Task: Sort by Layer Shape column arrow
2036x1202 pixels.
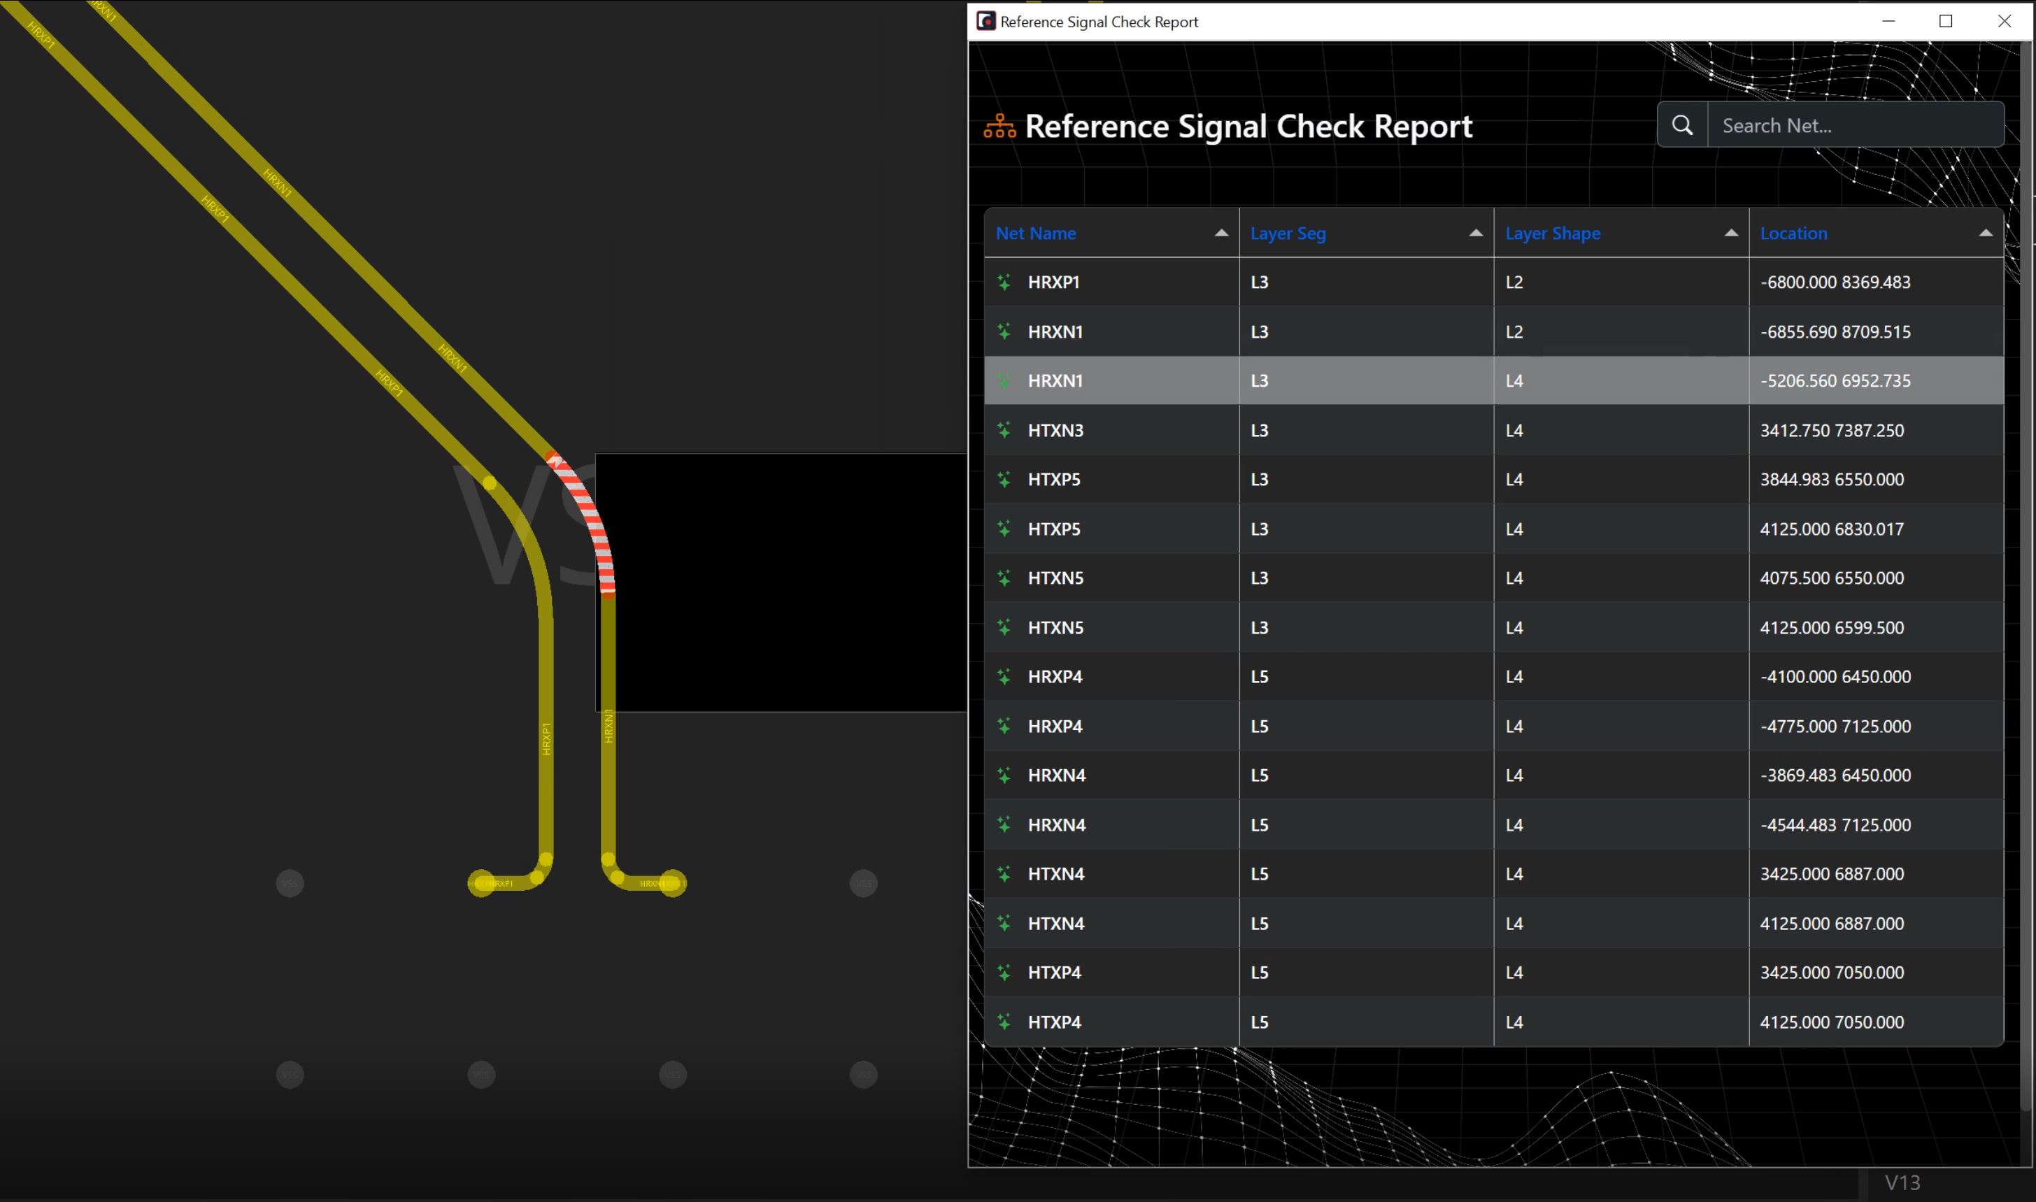Action: 1730,234
